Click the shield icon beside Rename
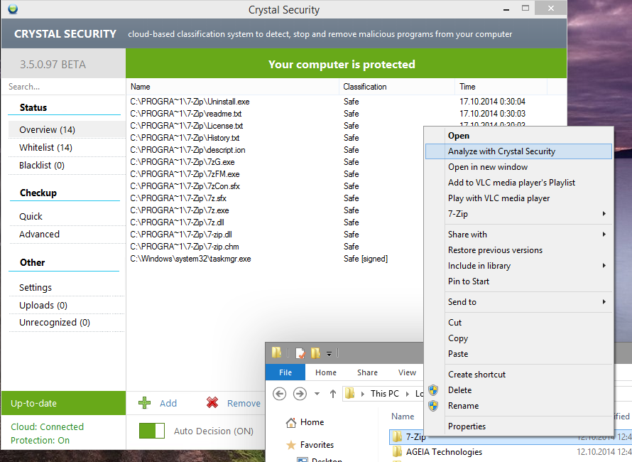The width and height of the screenshot is (632, 462). click(433, 406)
